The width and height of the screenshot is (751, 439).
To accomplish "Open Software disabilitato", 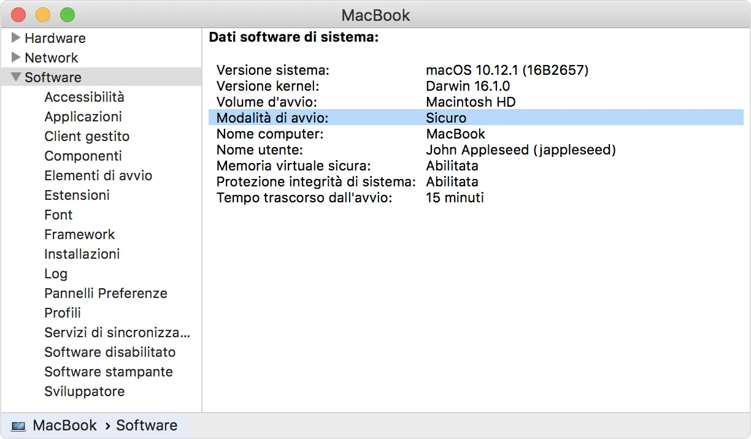I will 109,352.
